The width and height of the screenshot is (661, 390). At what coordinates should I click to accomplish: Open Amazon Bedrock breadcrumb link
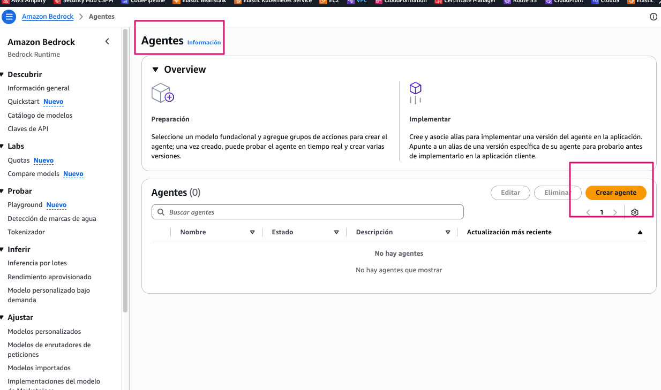click(48, 17)
